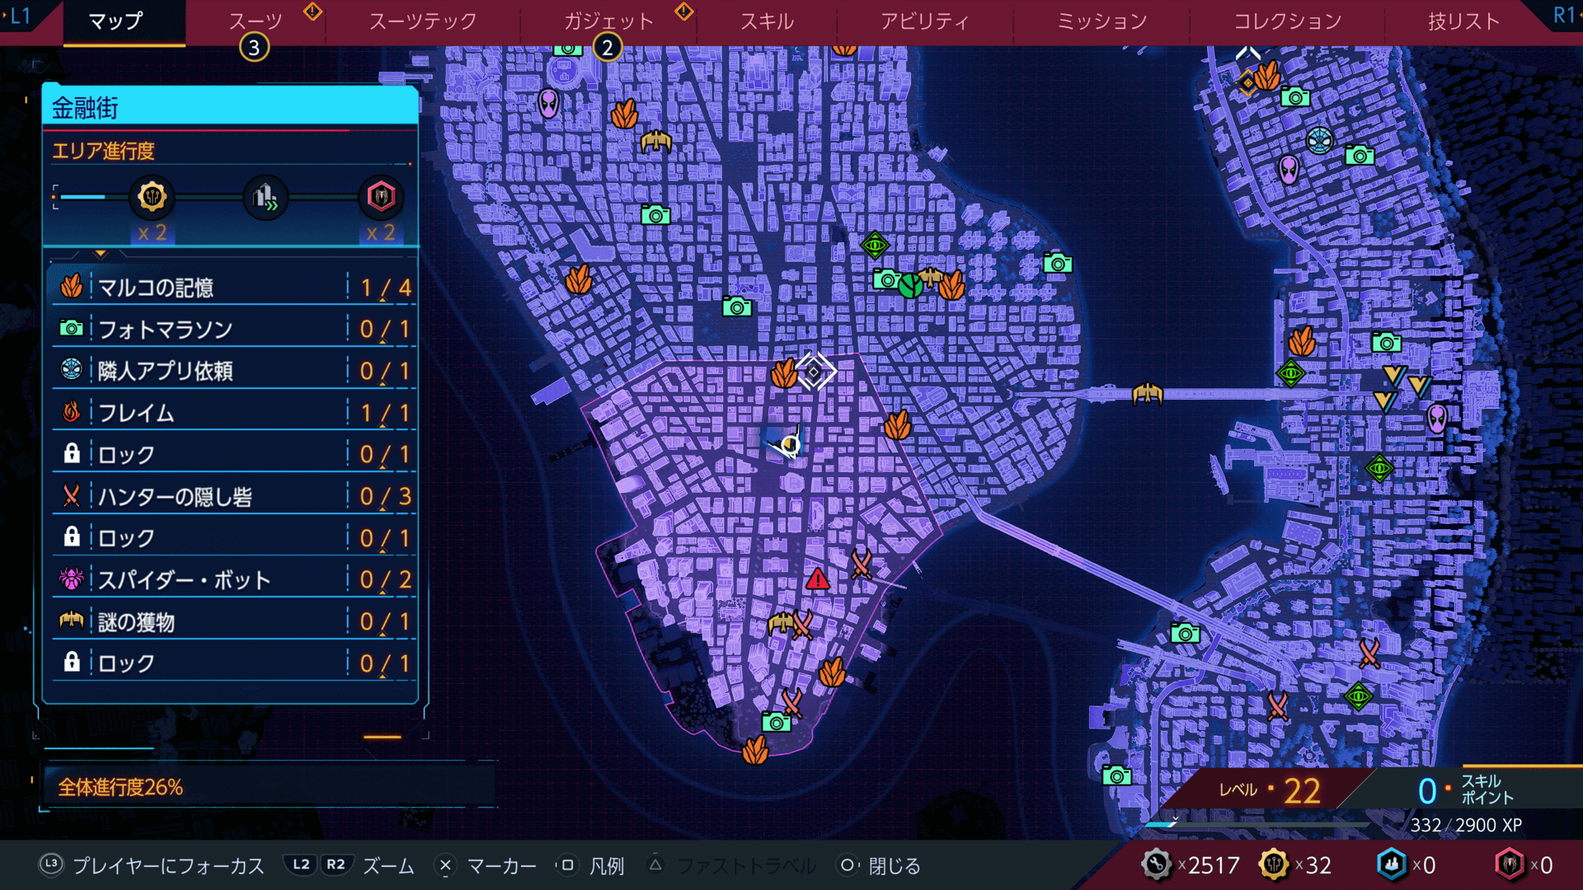Open the 技リスト tab
The width and height of the screenshot is (1583, 890).
coord(1463,21)
